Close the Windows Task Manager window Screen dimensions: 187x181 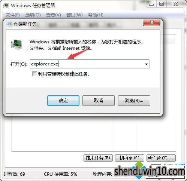(175, 4)
